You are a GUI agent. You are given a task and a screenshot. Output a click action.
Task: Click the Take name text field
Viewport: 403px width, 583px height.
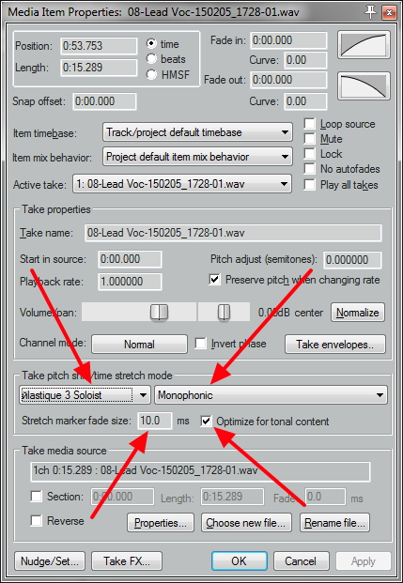pyautogui.click(x=233, y=233)
